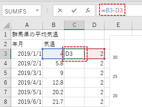Confirm formula with the checkmark icon

(x=74, y=10)
